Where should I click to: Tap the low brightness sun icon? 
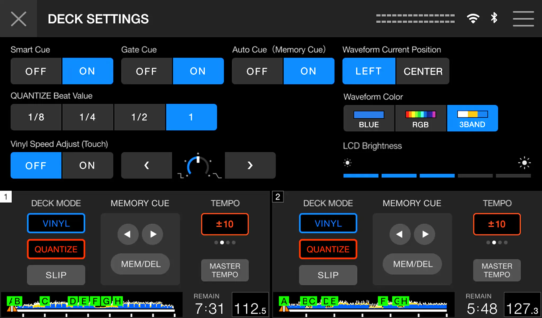pos(347,163)
